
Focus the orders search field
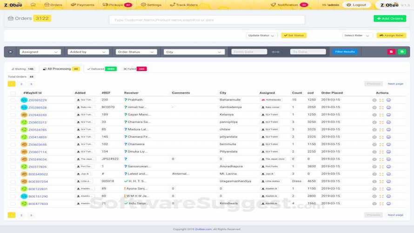point(207,20)
